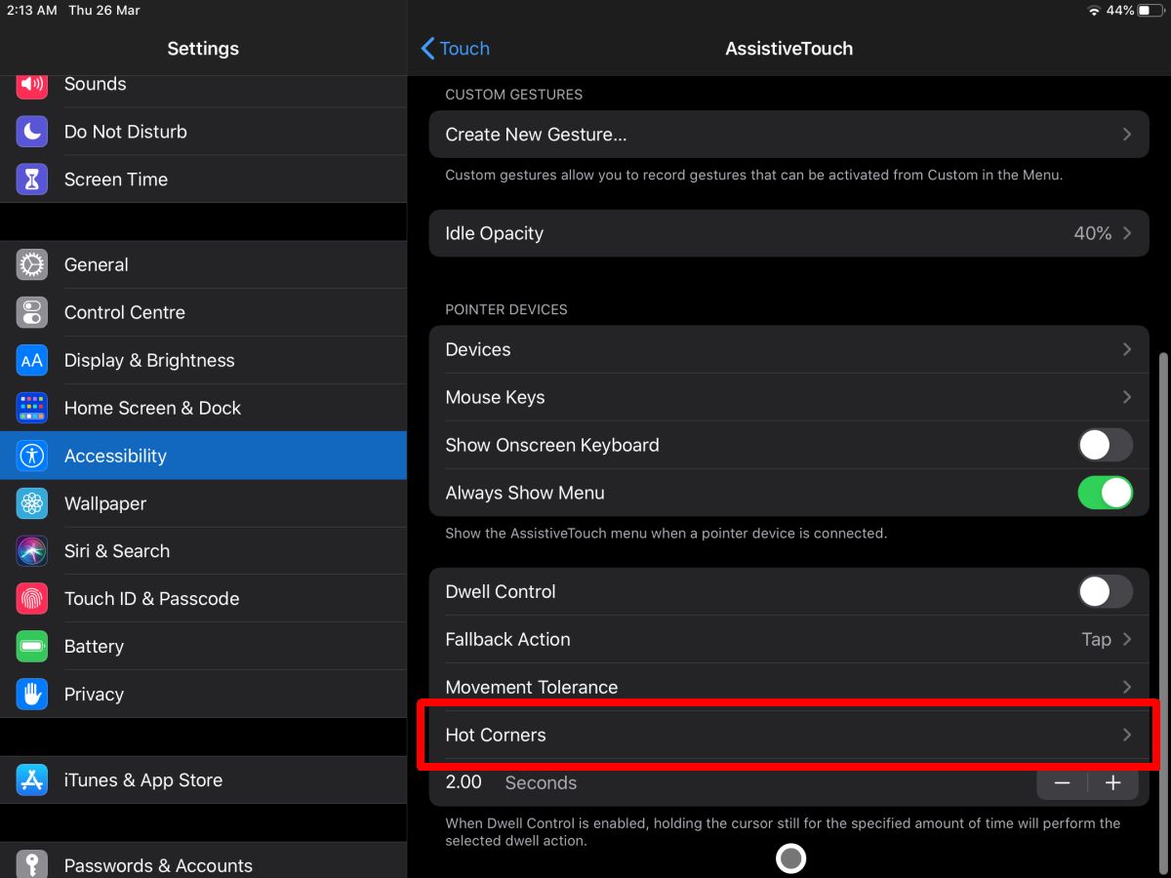1171x878 pixels.
Task: Open Privacy settings category
Action: (x=203, y=695)
